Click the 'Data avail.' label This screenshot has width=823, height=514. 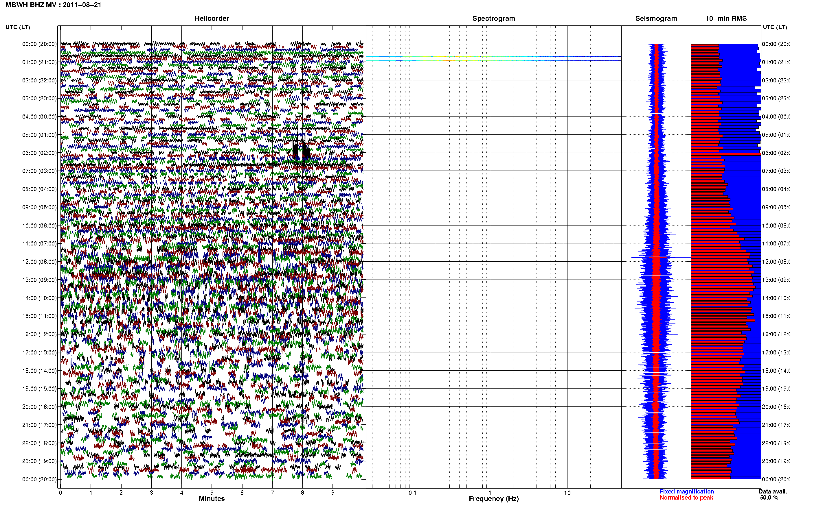pos(773,491)
